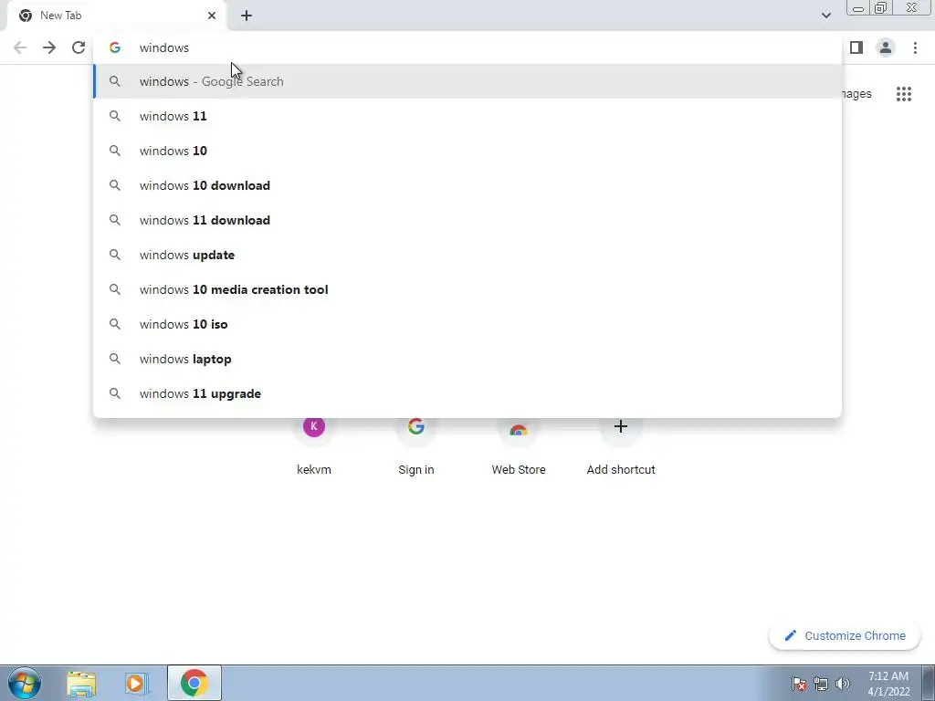This screenshot has height=701, width=935.
Task: Choose the 'windows laptop' suggestion
Action: point(467,359)
